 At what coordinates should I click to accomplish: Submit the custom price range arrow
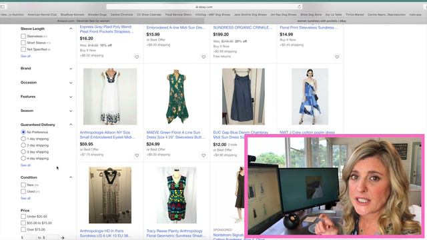(x=62, y=238)
